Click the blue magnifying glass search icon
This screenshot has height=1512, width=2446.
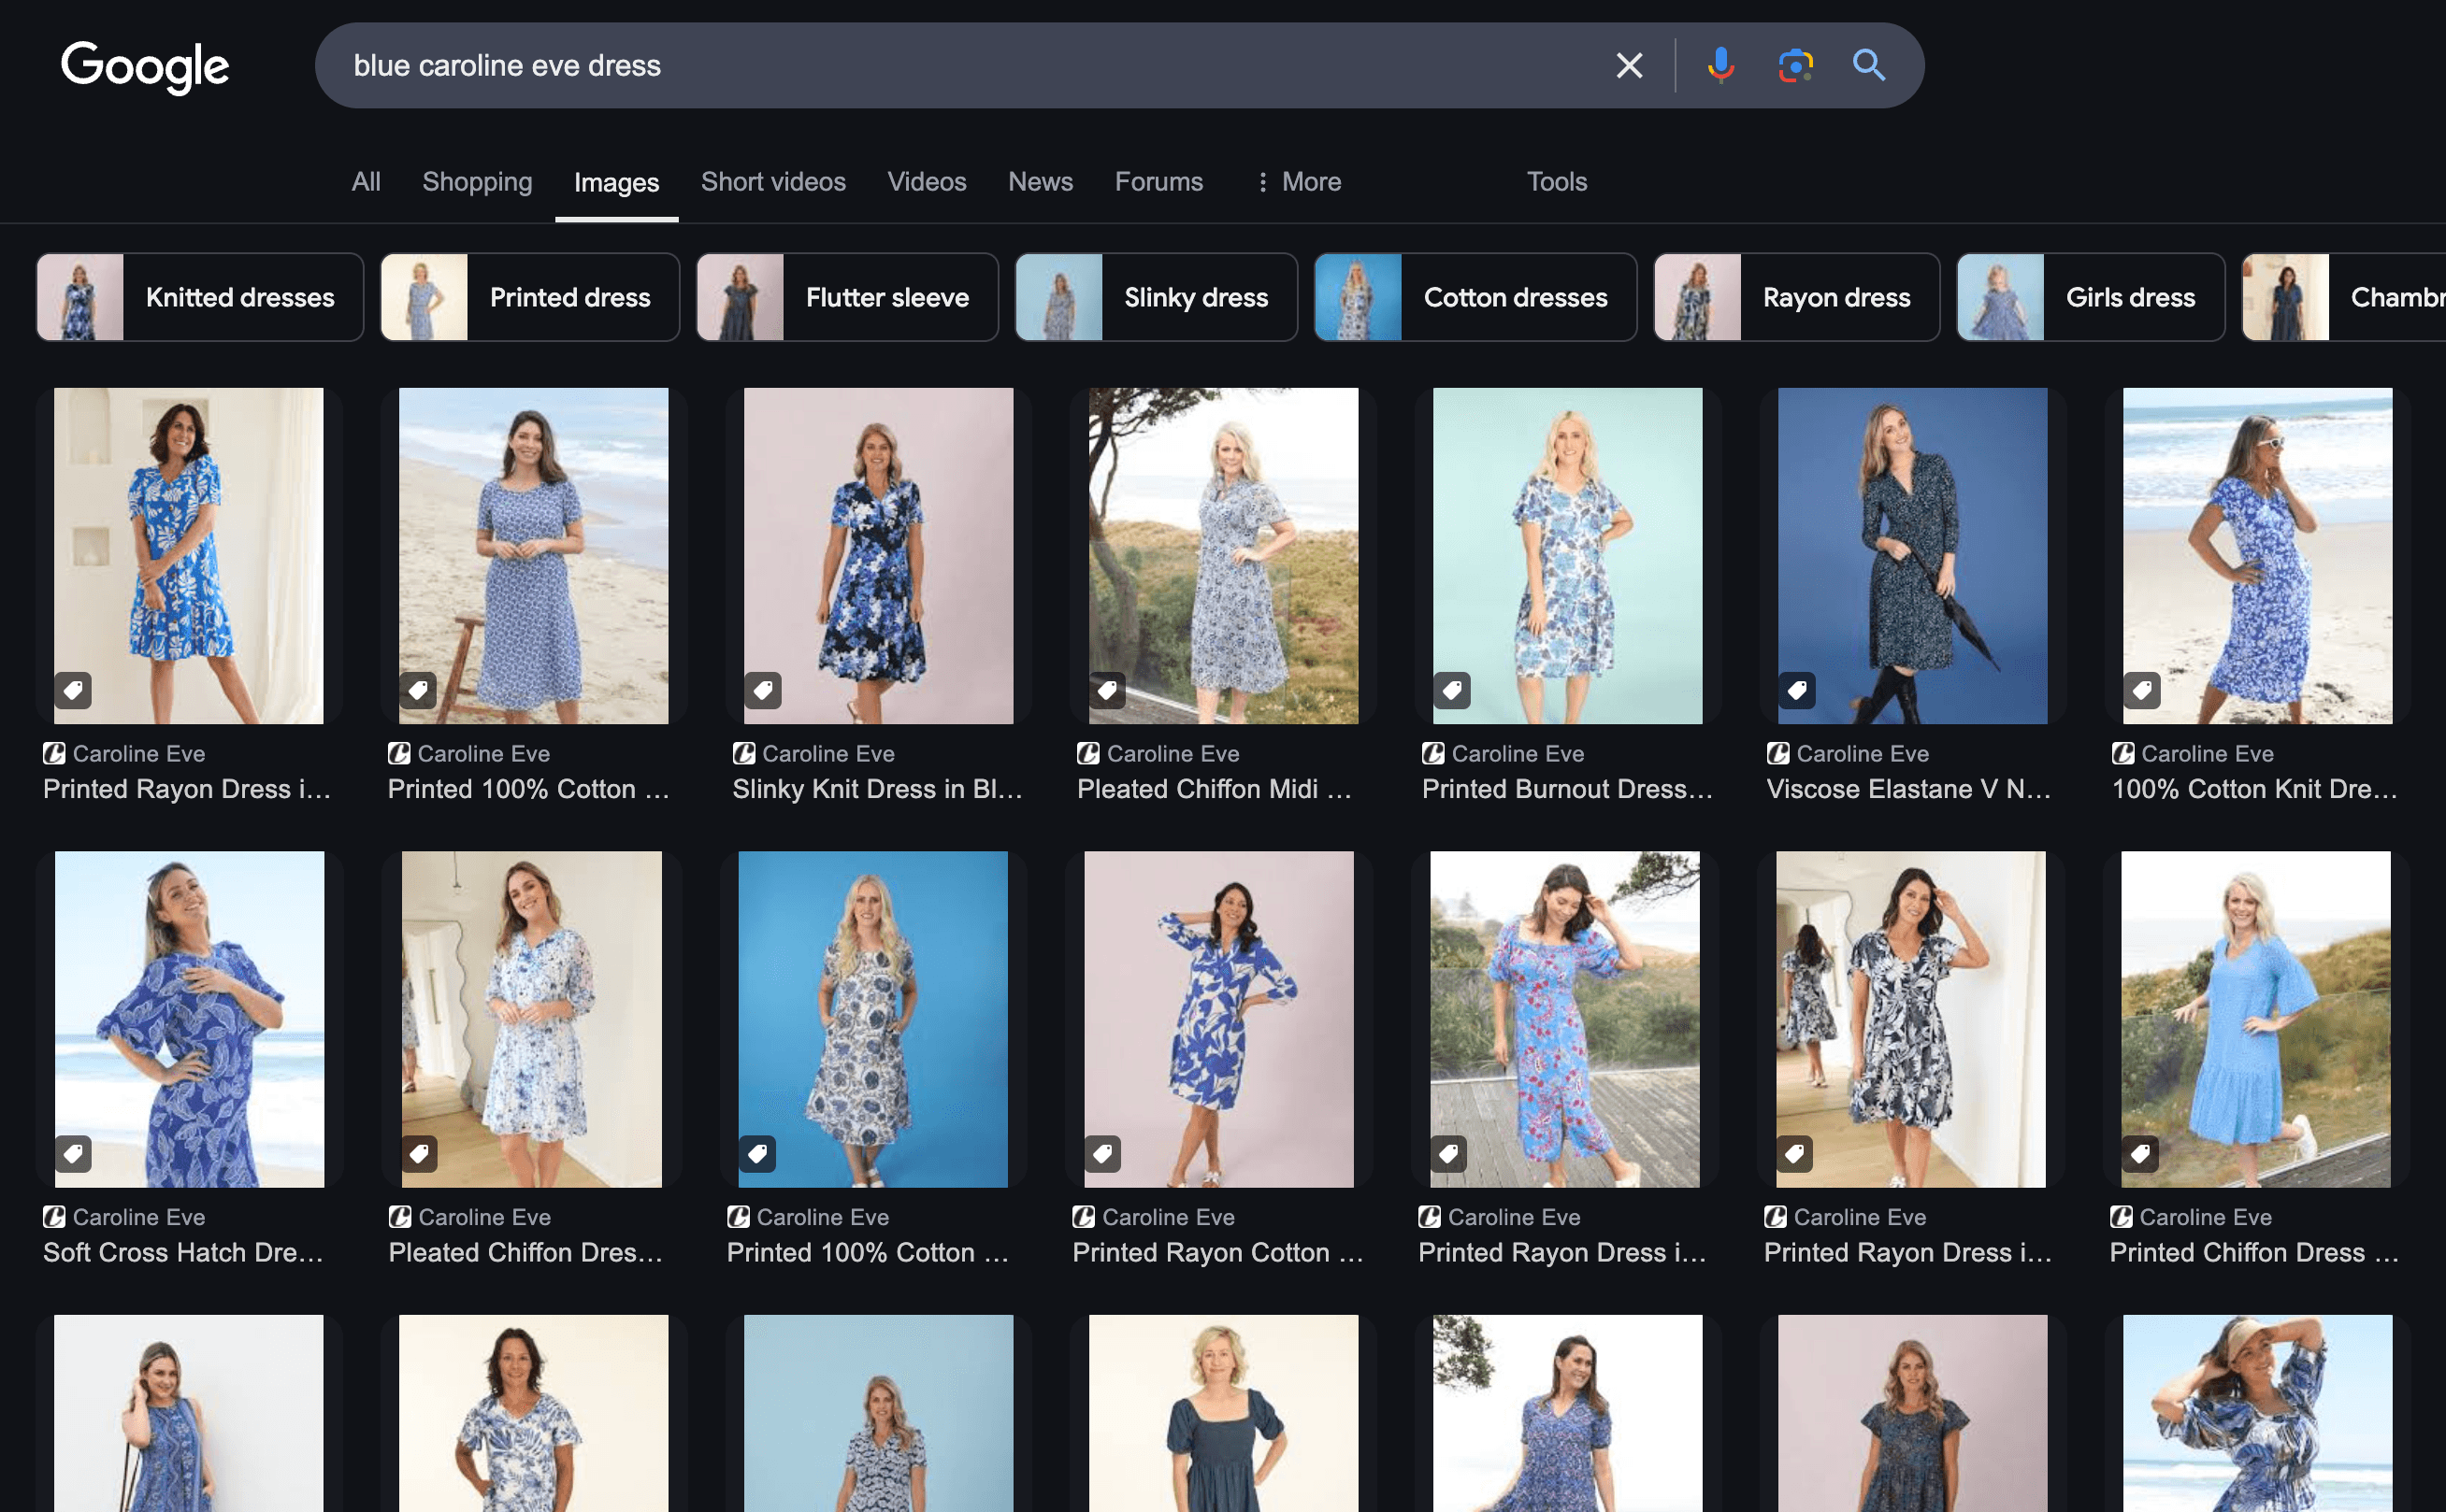click(1869, 66)
